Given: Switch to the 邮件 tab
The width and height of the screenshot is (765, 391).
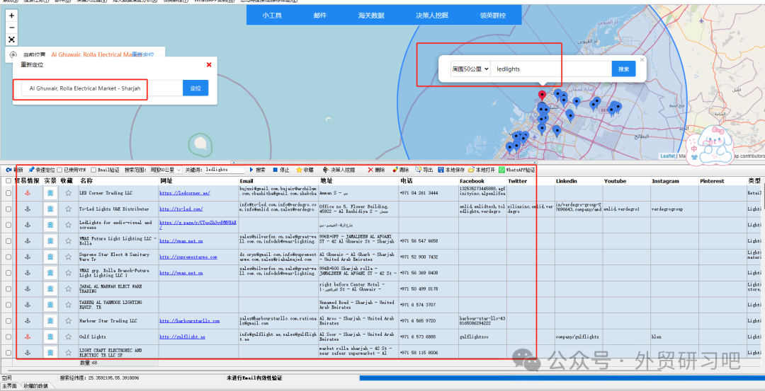Looking at the screenshot, I should (320, 16).
